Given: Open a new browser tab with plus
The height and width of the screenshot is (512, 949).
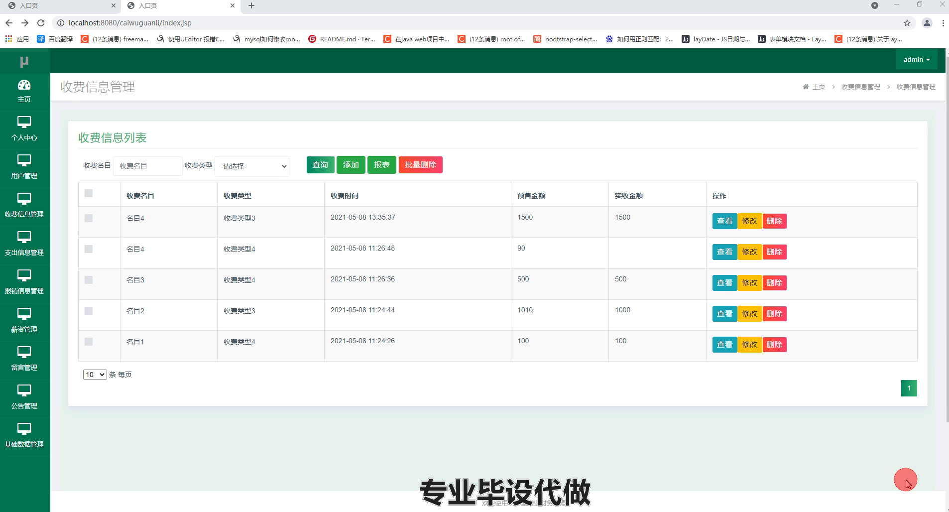Looking at the screenshot, I should pyautogui.click(x=251, y=5).
